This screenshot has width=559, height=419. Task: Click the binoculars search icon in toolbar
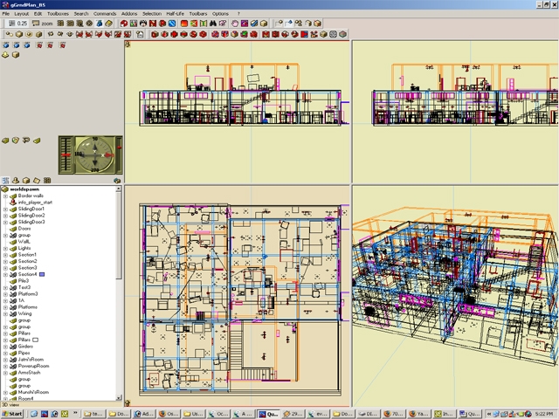click(x=213, y=24)
